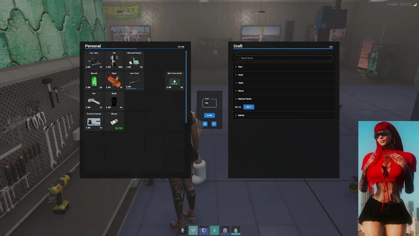Open the Drivers License card
This screenshot has width=419, height=236.
pos(94,121)
